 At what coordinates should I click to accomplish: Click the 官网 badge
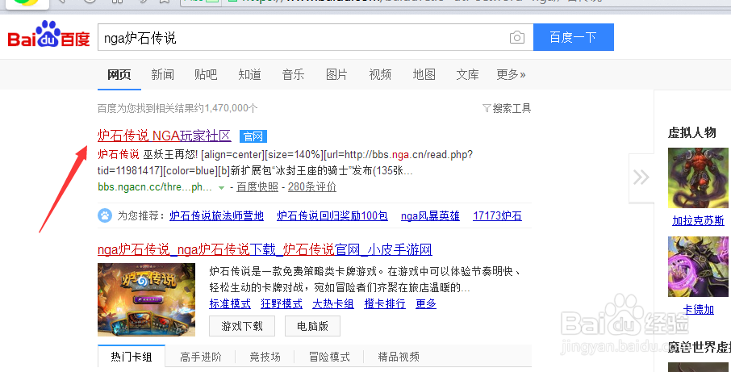coord(253,136)
